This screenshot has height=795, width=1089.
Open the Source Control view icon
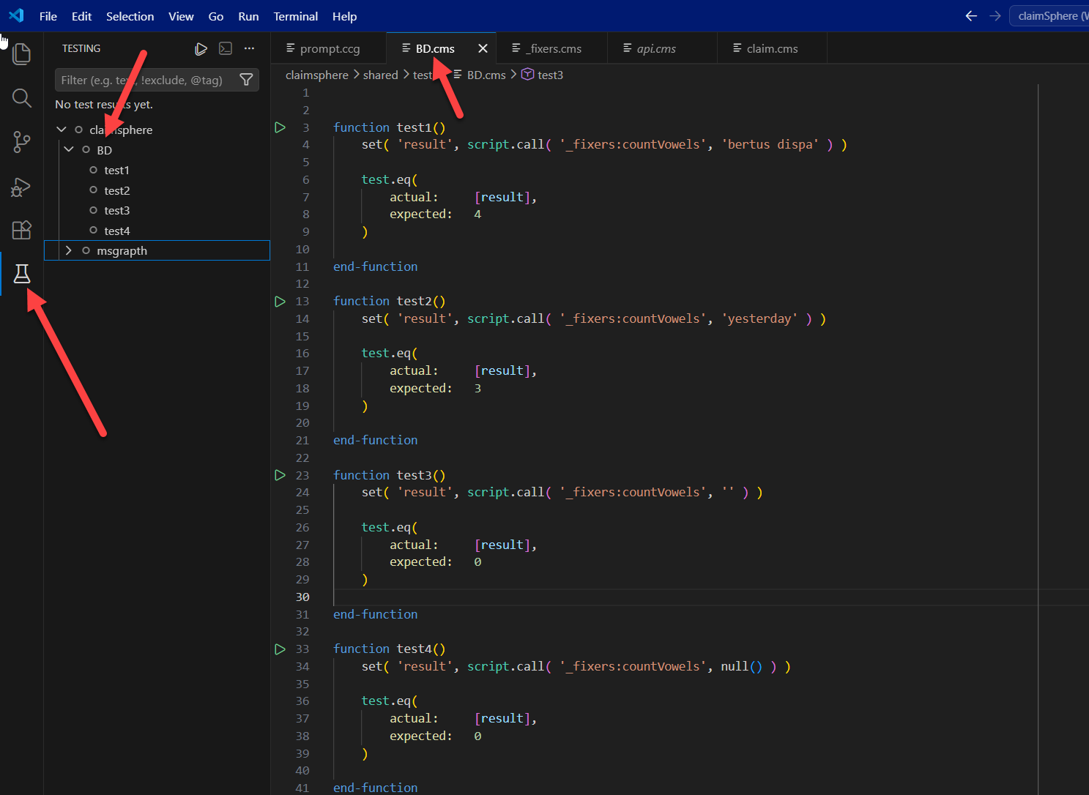click(22, 142)
